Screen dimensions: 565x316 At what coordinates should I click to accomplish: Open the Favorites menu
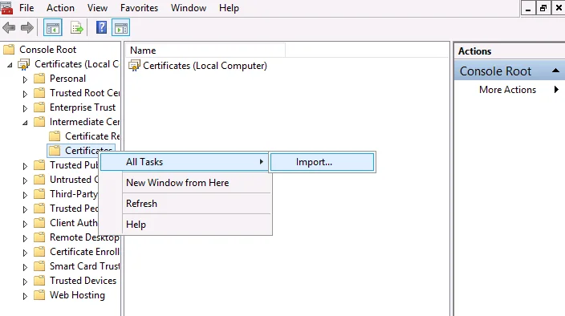pos(139,8)
